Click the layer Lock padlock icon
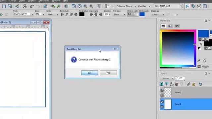212x119 pixels. (194, 84)
